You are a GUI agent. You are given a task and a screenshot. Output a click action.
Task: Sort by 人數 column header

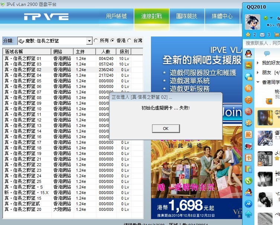pos(106,52)
